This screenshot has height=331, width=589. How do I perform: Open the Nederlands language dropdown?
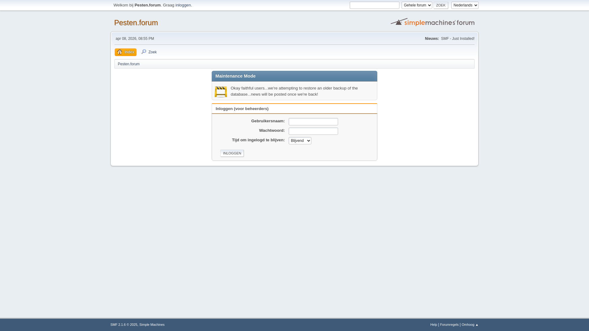point(465,5)
